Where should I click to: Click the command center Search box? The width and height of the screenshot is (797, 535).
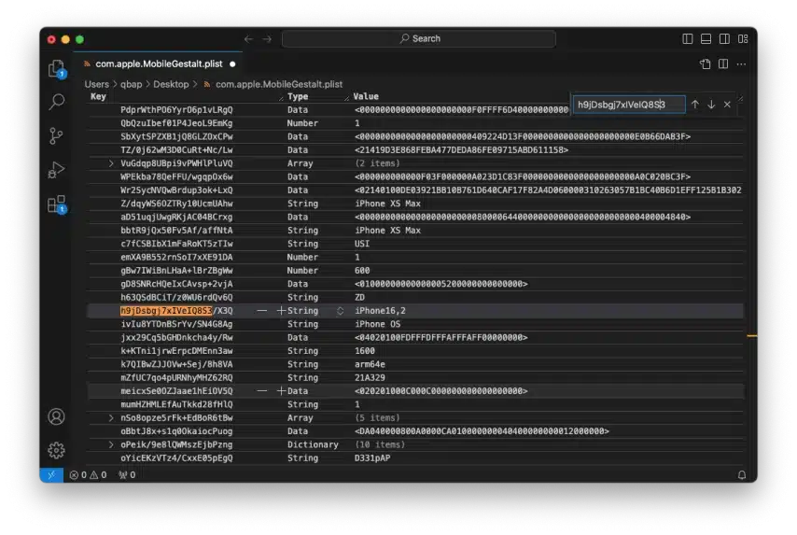point(419,38)
